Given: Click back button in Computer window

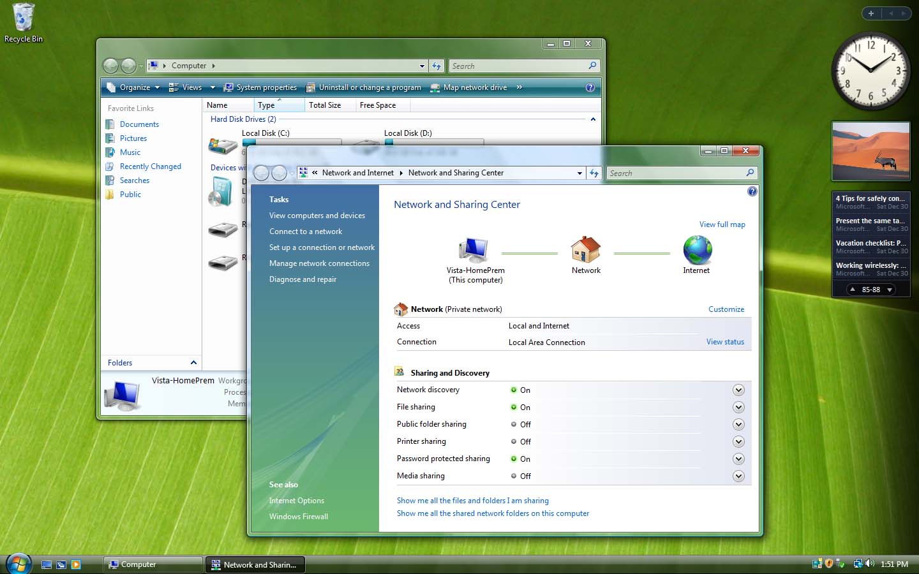Looking at the screenshot, I should tap(111, 66).
